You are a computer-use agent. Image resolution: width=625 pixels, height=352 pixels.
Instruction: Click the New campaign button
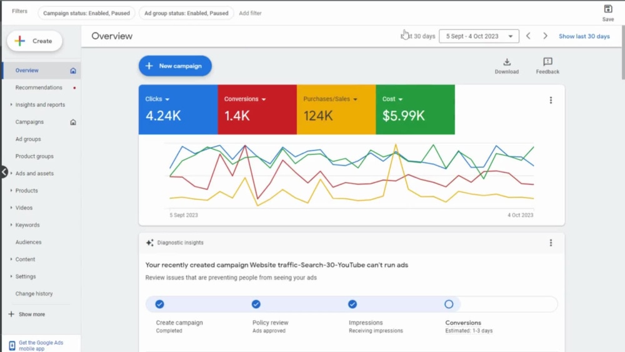[175, 66]
